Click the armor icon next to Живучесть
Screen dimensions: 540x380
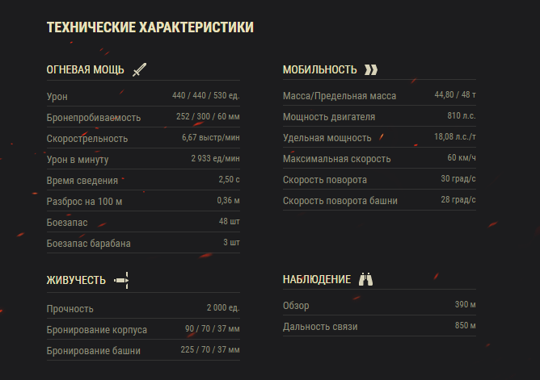tap(121, 281)
